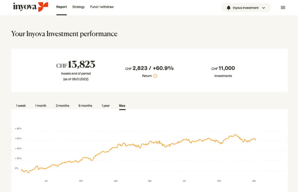Click the 0% axis label
The height and width of the screenshot is (192, 298).
(17, 168)
